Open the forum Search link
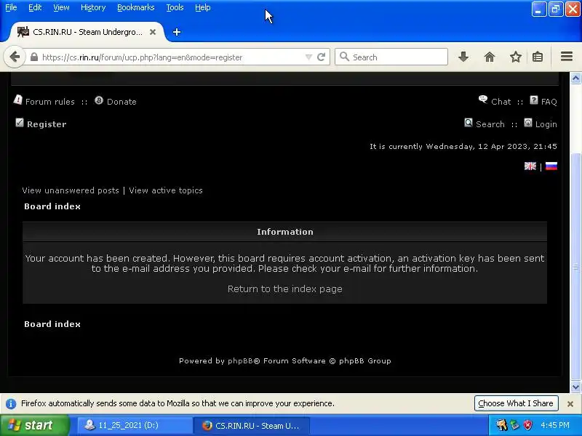The height and width of the screenshot is (436, 582). [x=490, y=124]
